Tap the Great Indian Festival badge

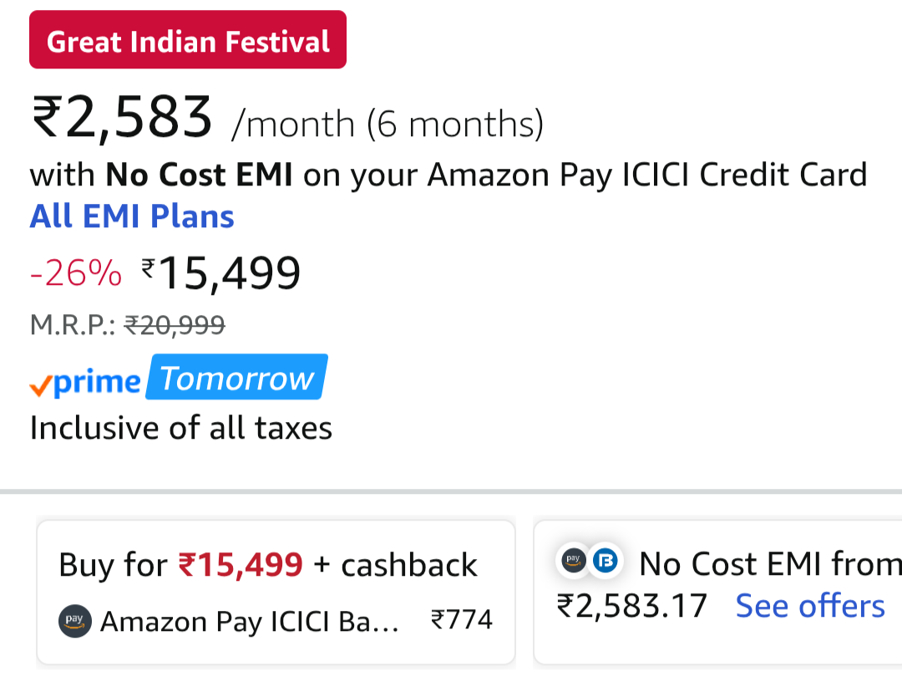(188, 40)
